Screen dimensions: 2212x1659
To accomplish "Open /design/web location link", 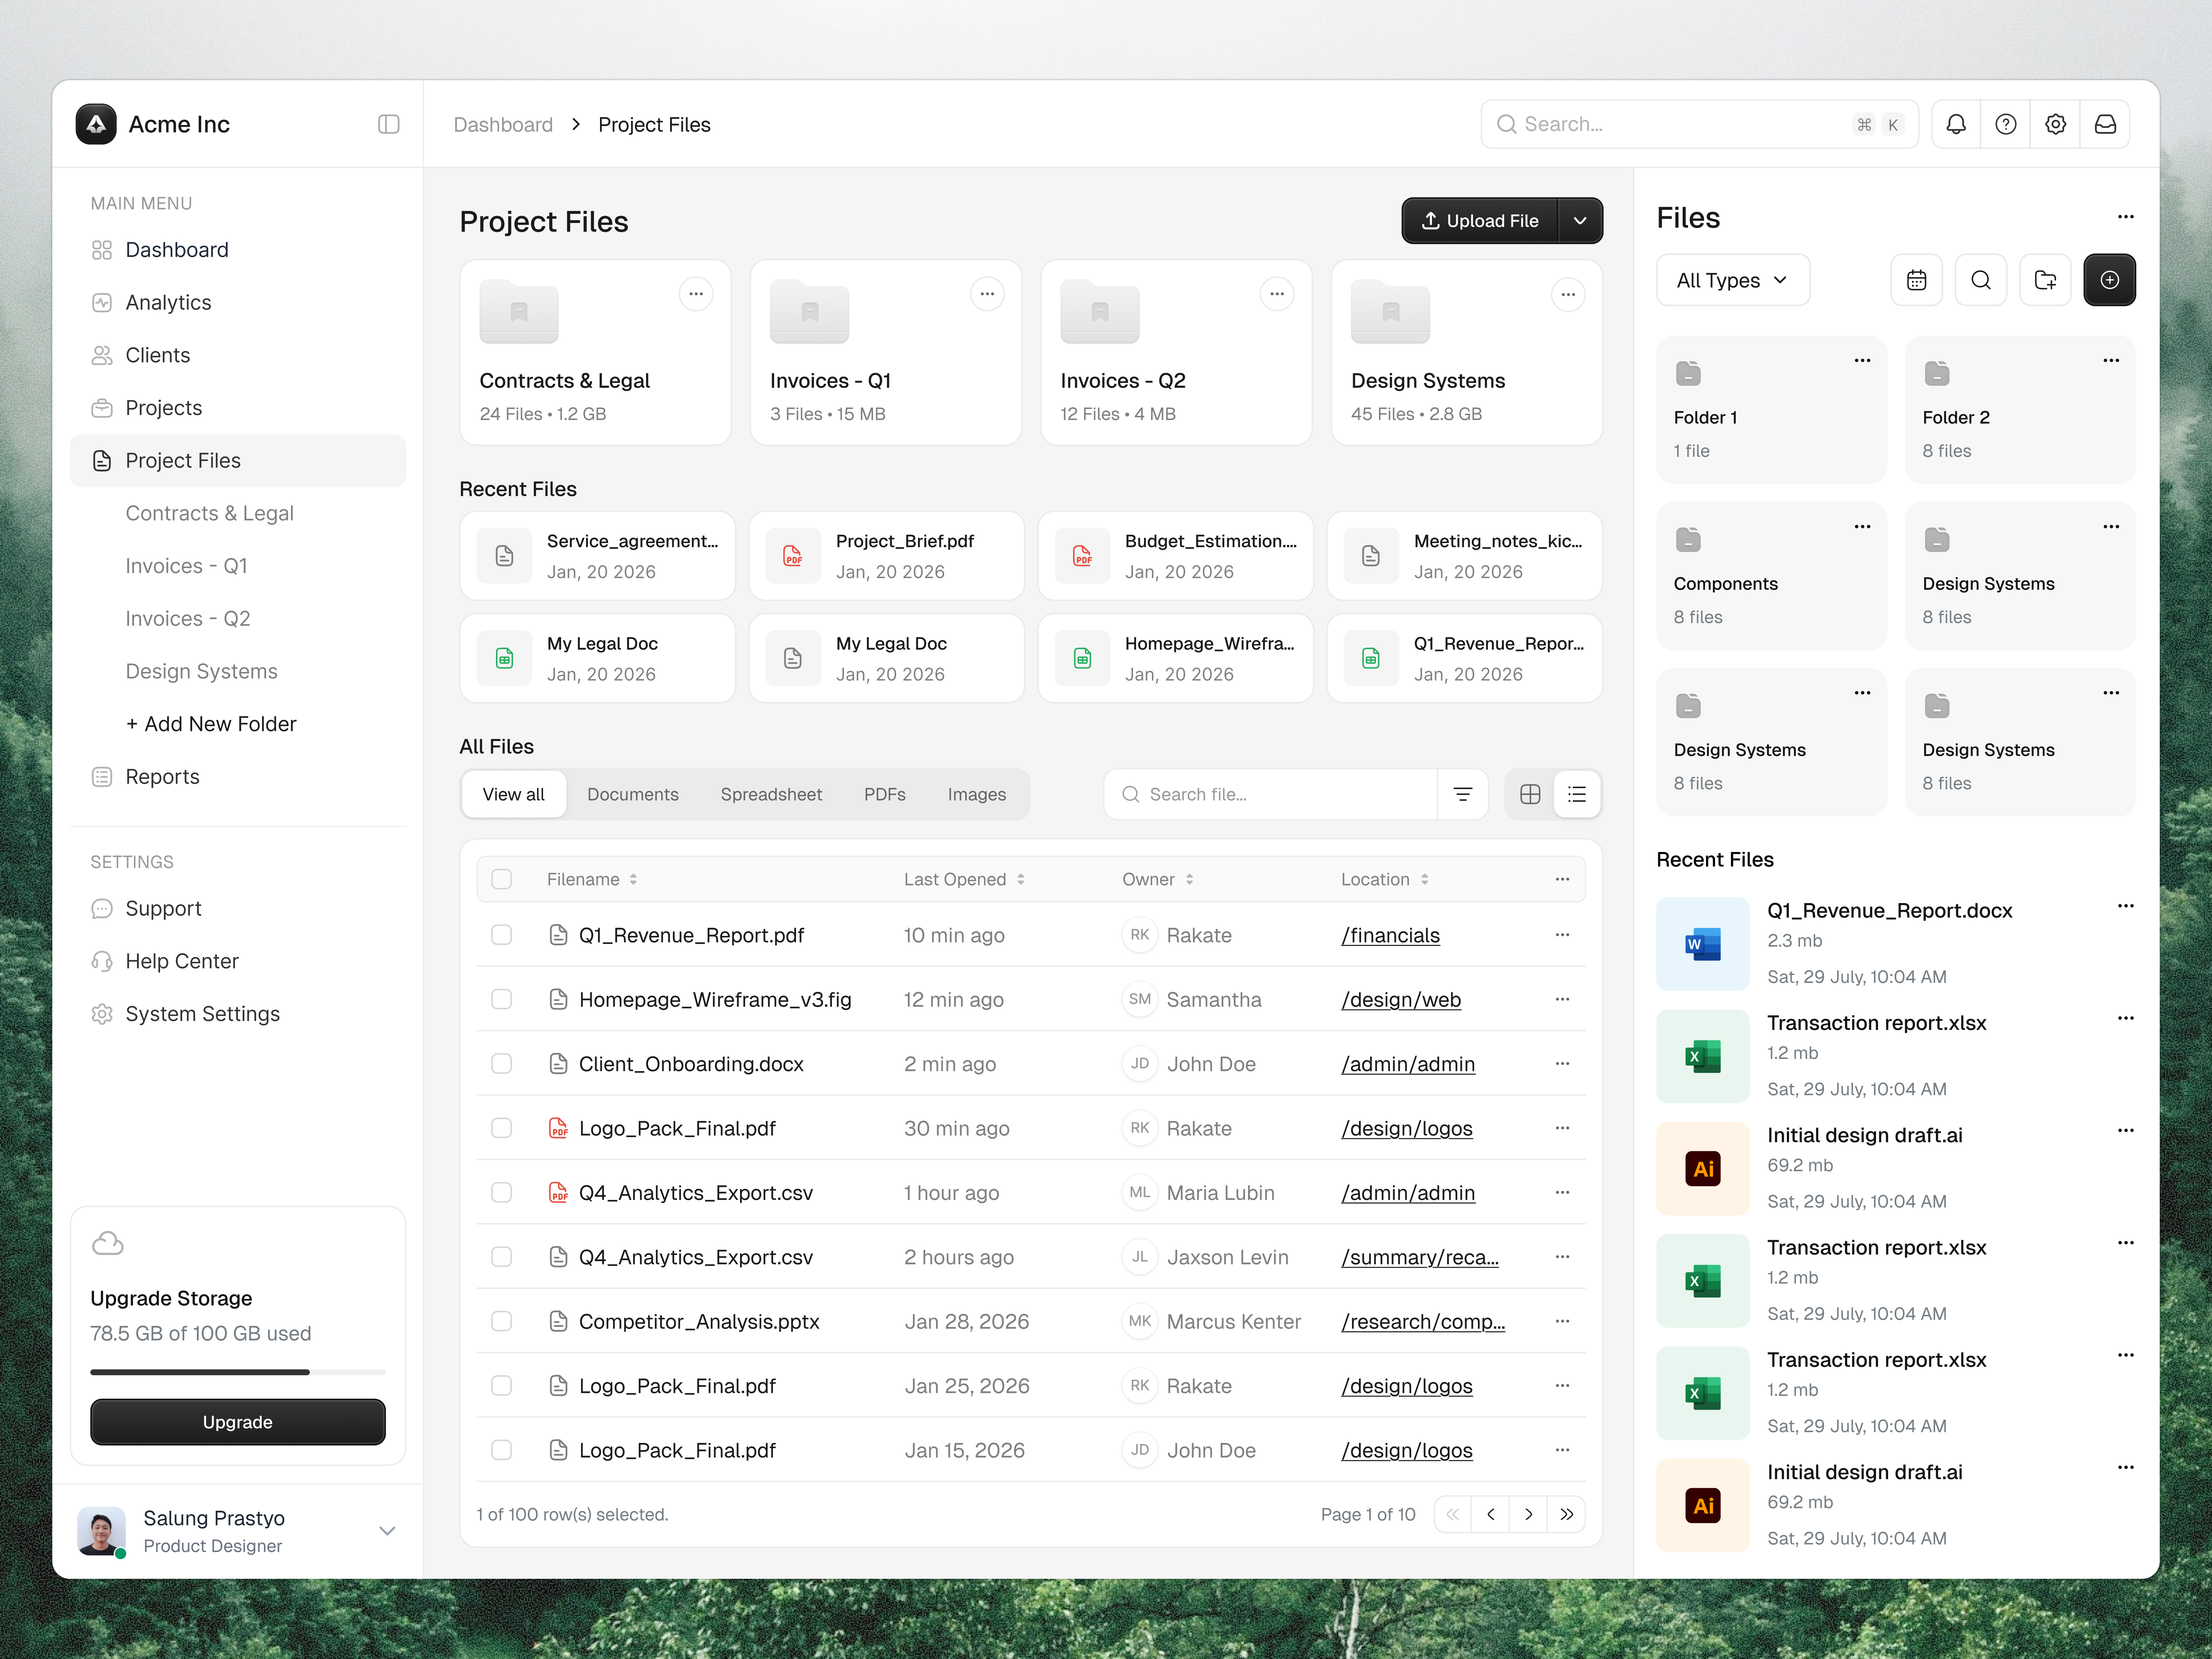I will click(1401, 1000).
